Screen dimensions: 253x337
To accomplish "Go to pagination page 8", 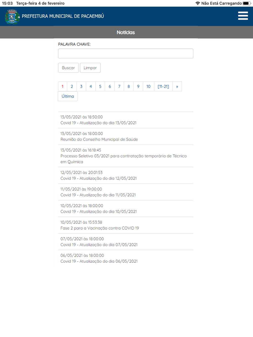I will [129, 86].
